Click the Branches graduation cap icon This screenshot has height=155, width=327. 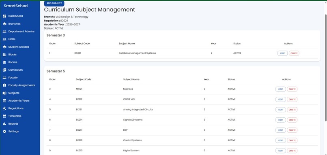coord(4,24)
